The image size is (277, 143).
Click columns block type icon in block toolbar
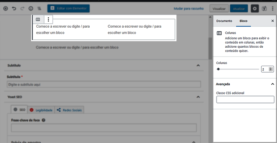38,19
